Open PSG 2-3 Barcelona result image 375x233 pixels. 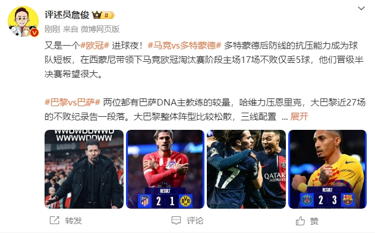click(x=327, y=169)
